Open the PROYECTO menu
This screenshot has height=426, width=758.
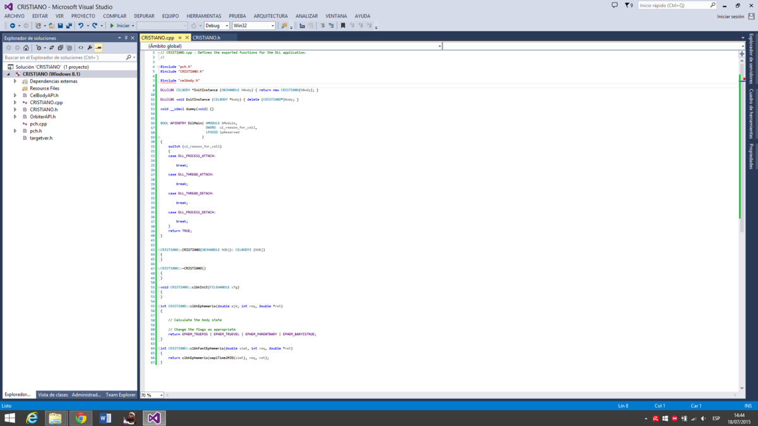point(83,16)
